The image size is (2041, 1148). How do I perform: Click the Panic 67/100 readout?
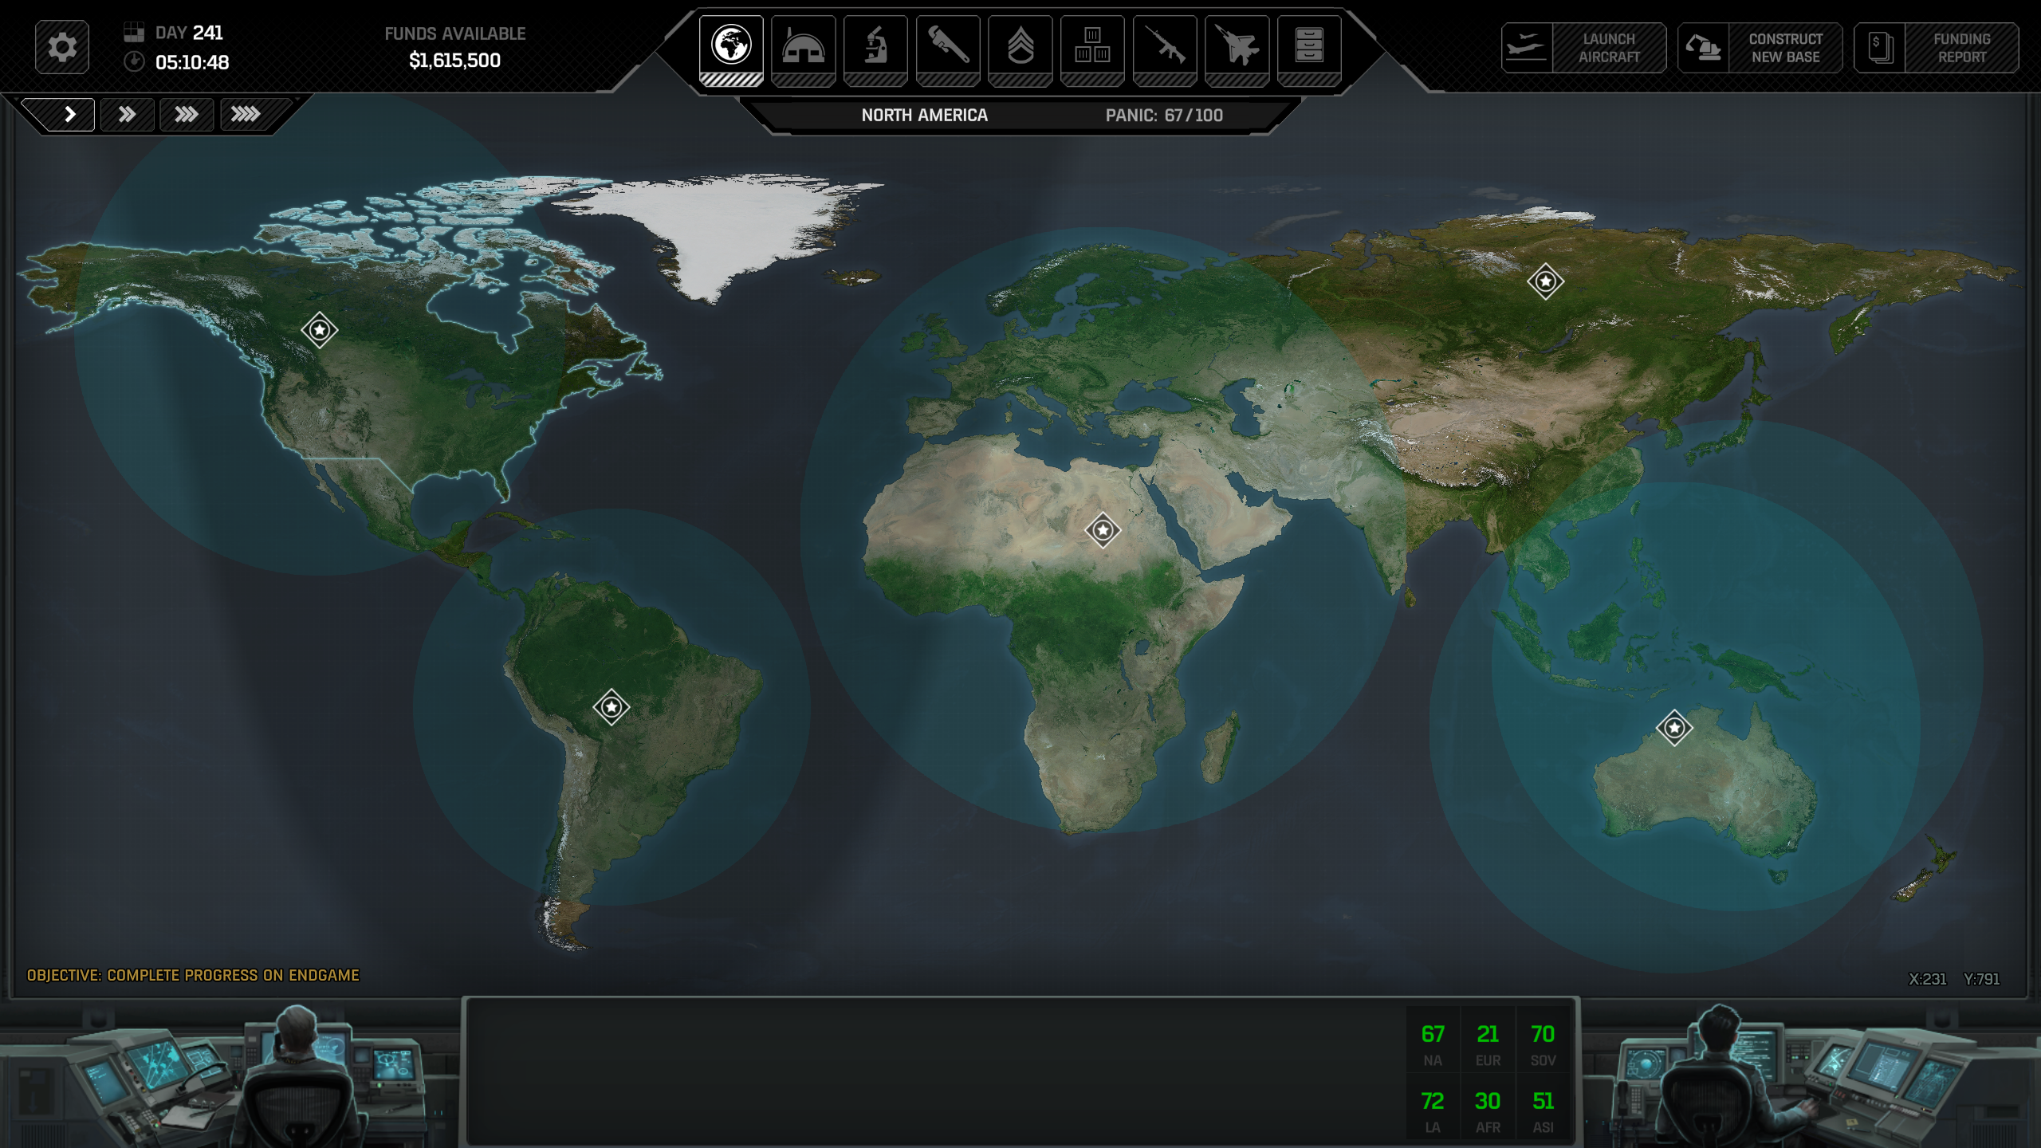pyautogui.click(x=1164, y=116)
